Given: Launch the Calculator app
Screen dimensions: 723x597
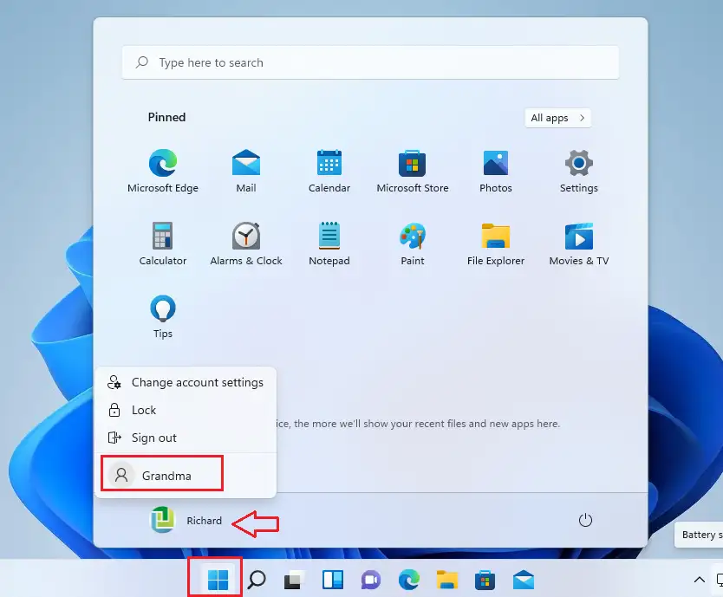Looking at the screenshot, I should tap(163, 243).
